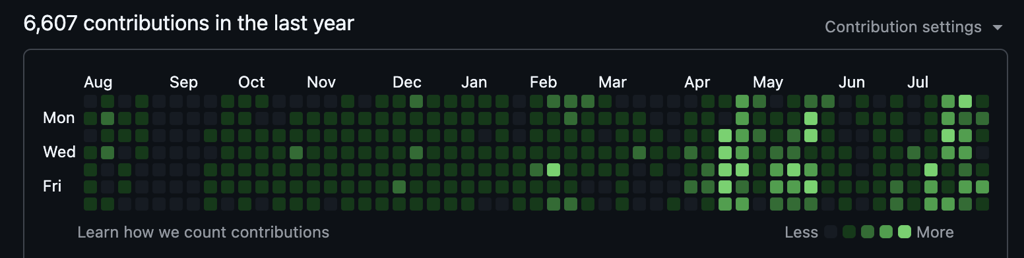Image resolution: width=1024 pixels, height=258 pixels.
Task: Click the More legend label
Action: 935,232
